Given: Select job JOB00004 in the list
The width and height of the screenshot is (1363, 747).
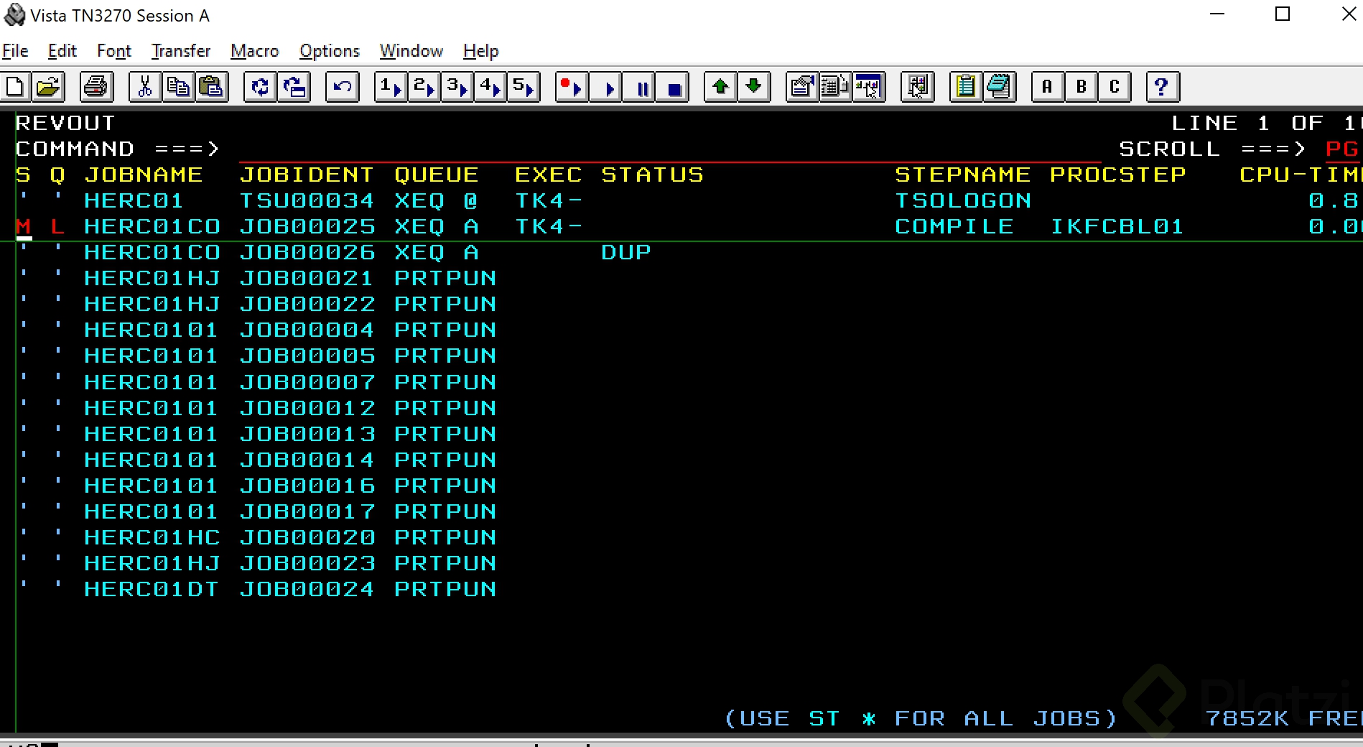Looking at the screenshot, I should [x=307, y=330].
